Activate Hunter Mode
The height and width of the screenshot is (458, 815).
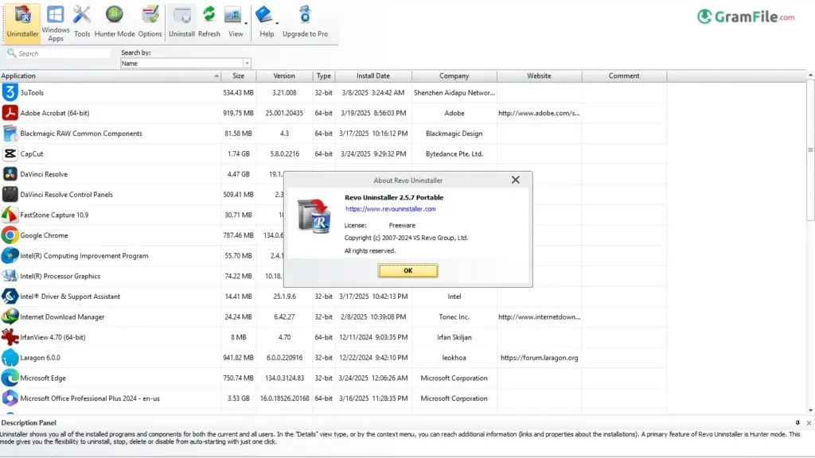pos(115,22)
